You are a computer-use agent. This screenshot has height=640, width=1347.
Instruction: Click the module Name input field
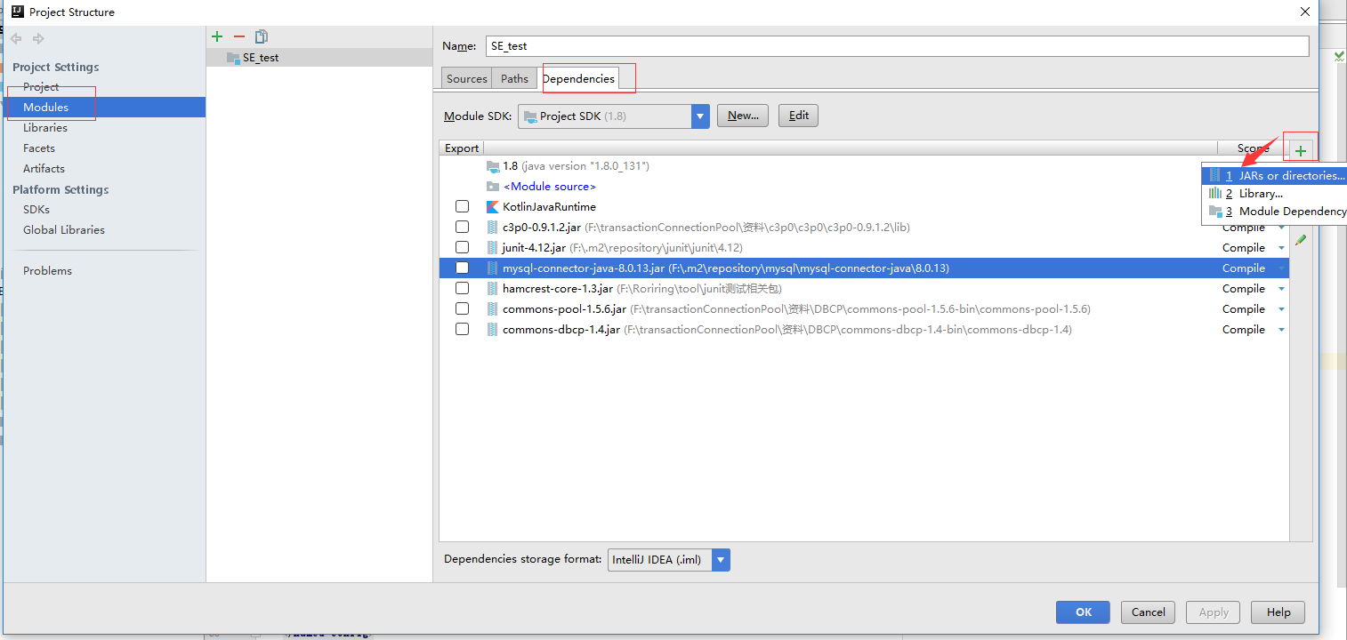pyautogui.click(x=897, y=46)
